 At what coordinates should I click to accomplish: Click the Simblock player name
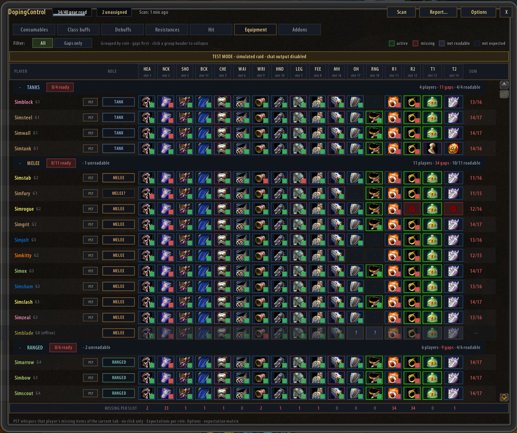click(x=24, y=102)
